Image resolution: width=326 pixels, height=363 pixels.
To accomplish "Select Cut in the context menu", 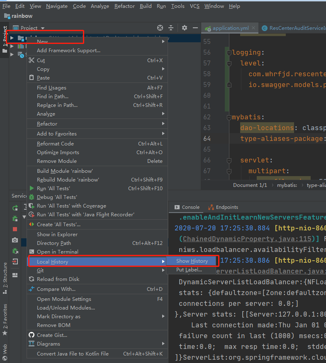I will (x=97, y=60).
